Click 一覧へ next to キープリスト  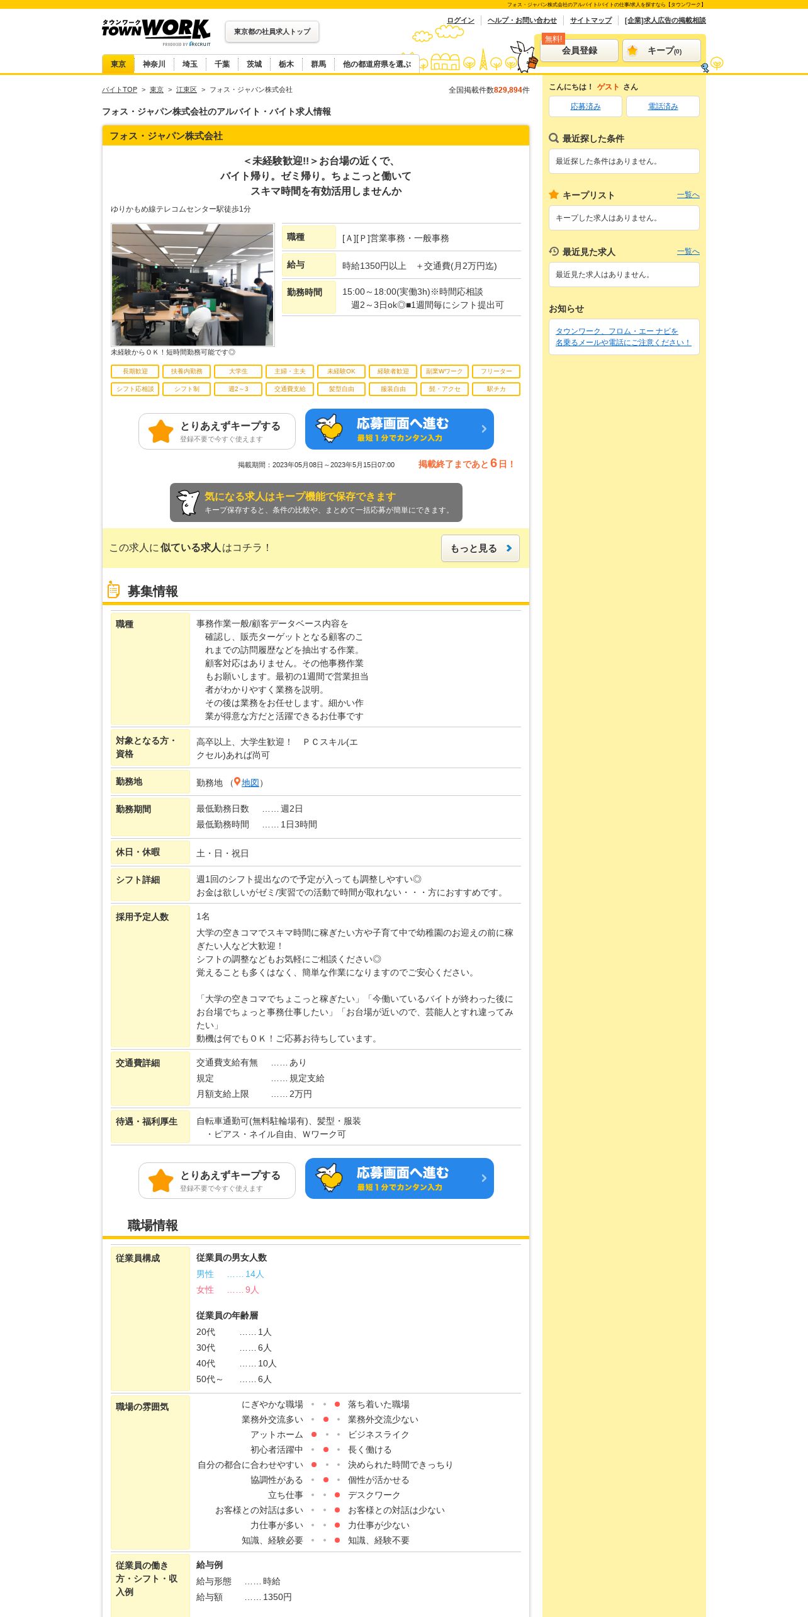[688, 195]
